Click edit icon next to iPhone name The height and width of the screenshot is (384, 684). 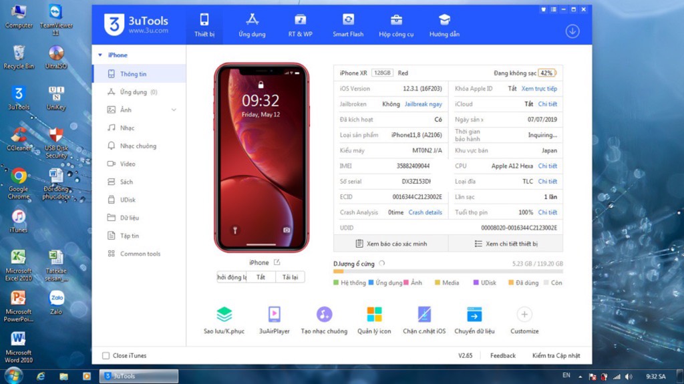point(277,262)
